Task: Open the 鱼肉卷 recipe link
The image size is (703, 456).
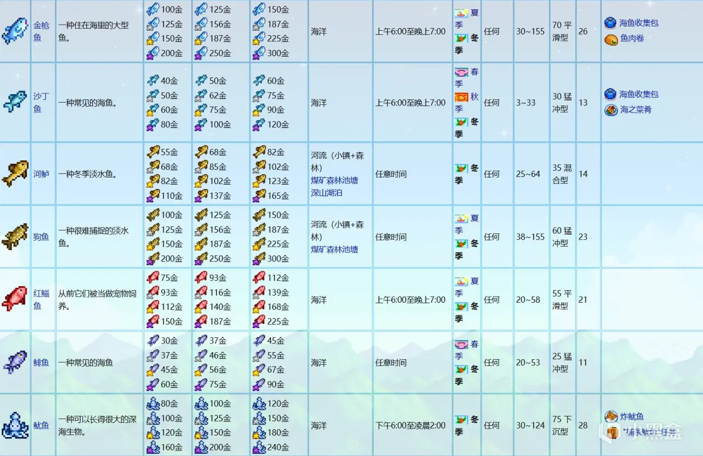Action: (x=632, y=39)
